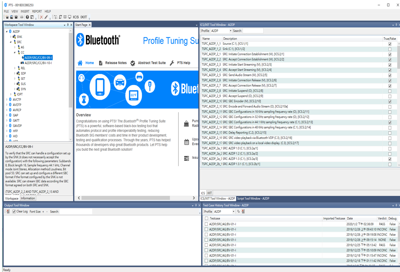Click the import workspace toolbar icon

click(11, 17)
